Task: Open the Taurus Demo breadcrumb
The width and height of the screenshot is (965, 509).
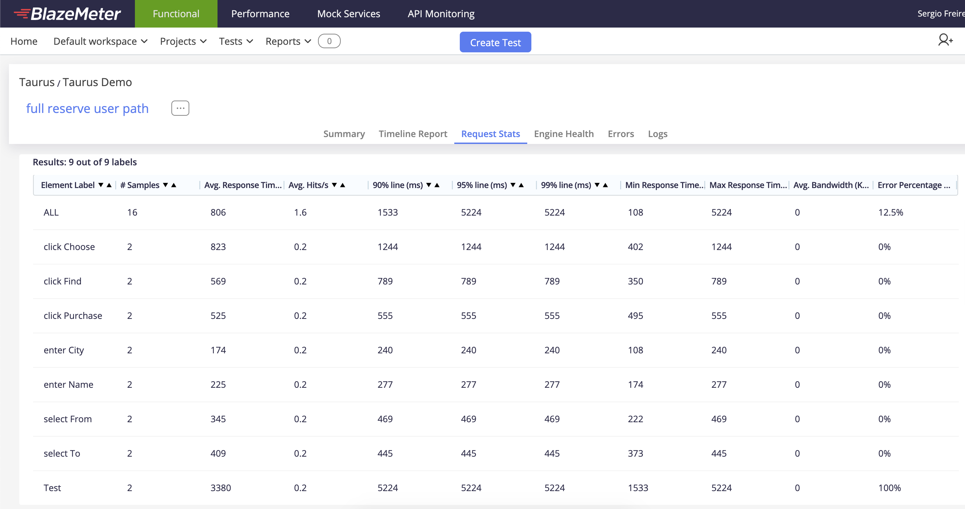Action: click(97, 82)
